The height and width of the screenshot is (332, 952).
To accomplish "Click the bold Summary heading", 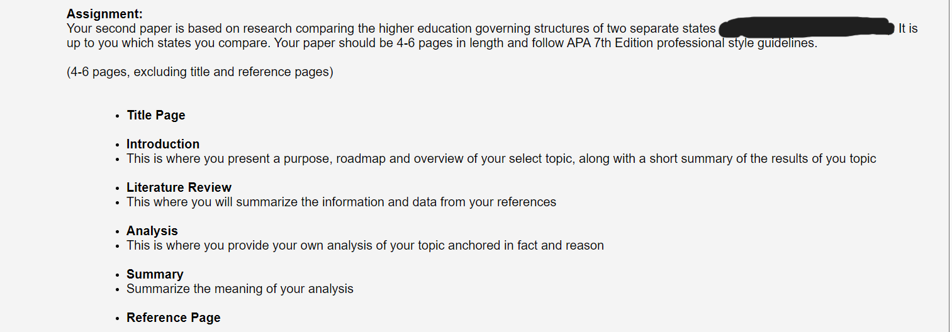I will point(155,274).
